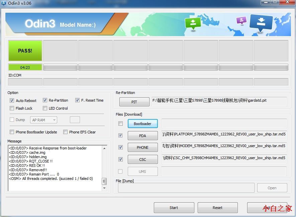Click the 'cache.img' log line
The image size is (296, 217).
coord(27,152)
